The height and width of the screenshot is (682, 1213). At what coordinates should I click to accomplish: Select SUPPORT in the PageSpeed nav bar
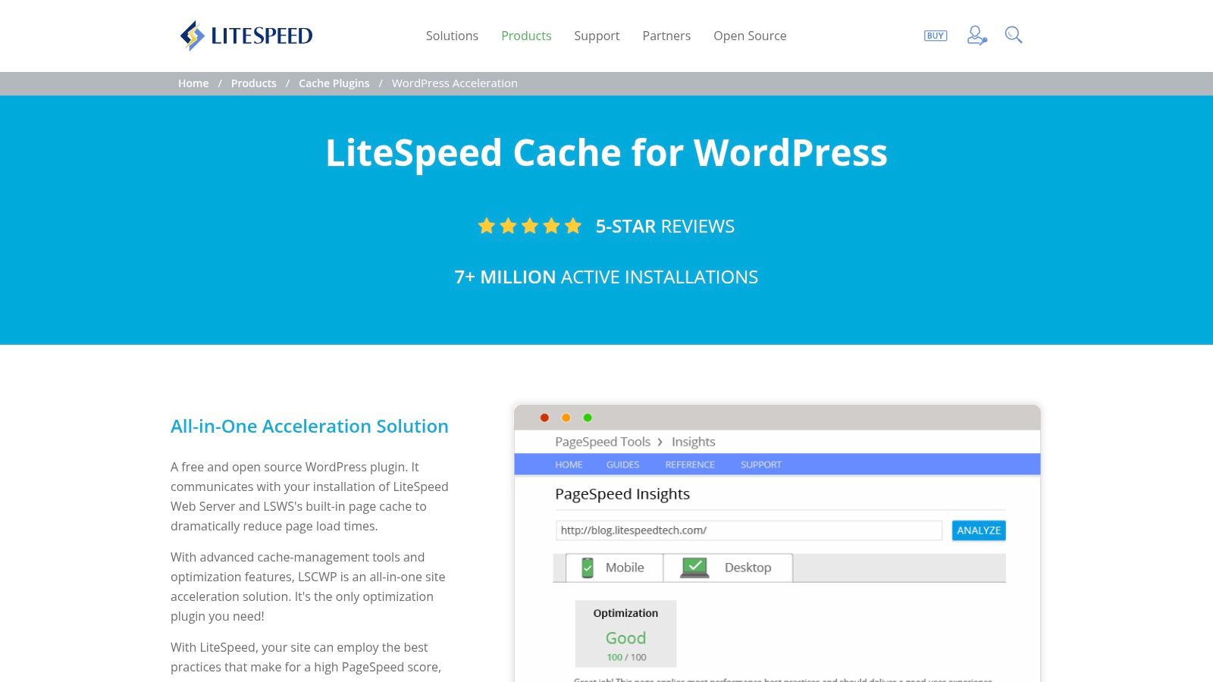761,465
